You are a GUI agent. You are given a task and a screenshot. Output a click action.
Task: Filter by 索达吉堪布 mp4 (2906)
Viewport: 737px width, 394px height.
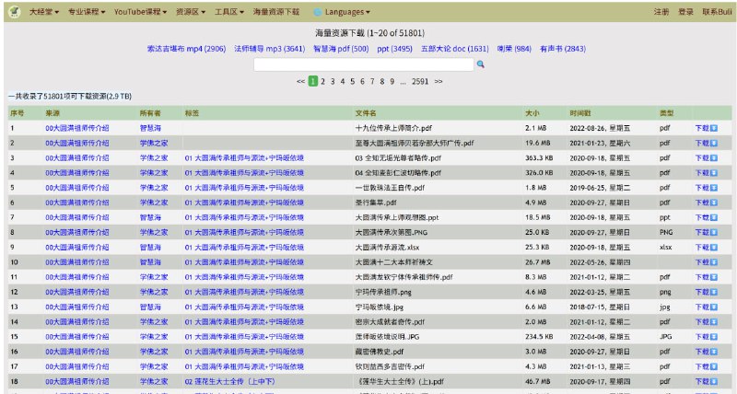point(187,49)
